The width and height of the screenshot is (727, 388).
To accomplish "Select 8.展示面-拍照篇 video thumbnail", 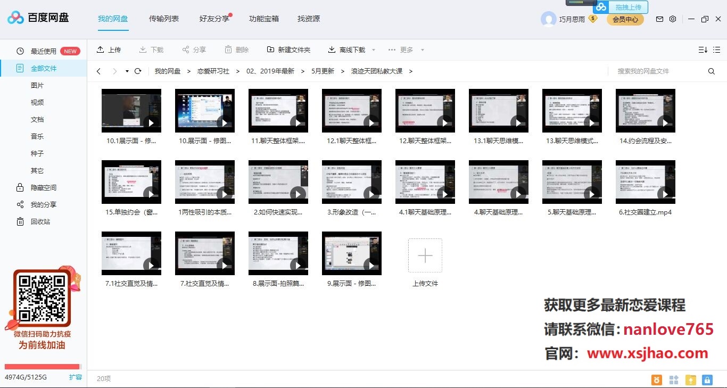I will tap(278, 253).
